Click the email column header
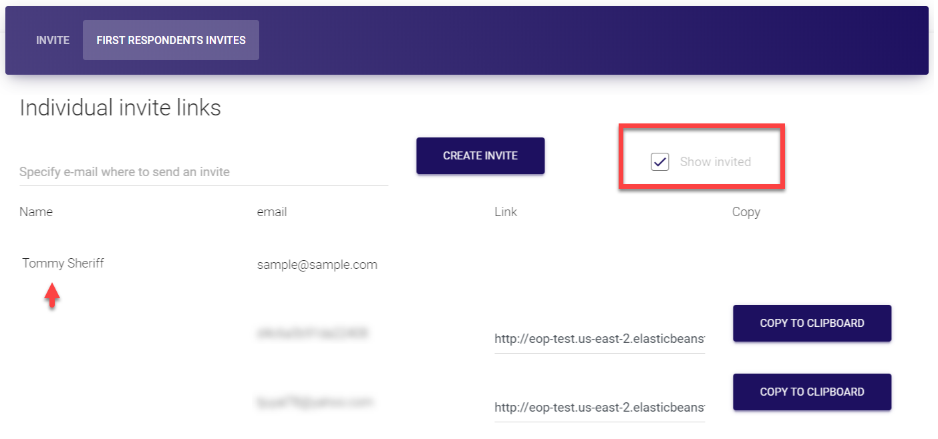This screenshot has width=938, height=439. (x=272, y=212)
